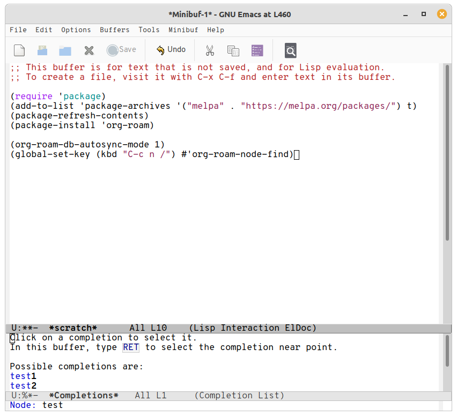This screenshot has width=457, height=416.
Task: Click the Open Directory folder icon
Action: point(65,51)
